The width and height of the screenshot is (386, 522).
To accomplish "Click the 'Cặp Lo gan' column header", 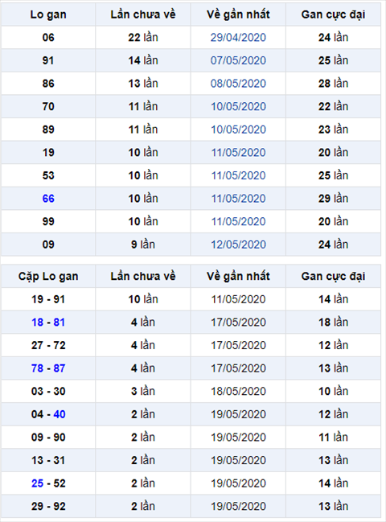I will pyautogui.click(x=48, y=277).
